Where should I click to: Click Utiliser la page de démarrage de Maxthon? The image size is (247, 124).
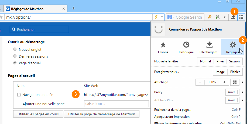102,114
